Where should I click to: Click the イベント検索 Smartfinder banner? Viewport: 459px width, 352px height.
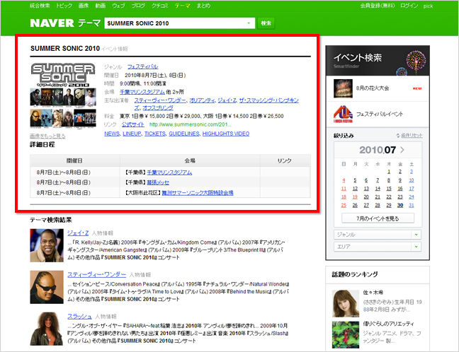point(378,61)
